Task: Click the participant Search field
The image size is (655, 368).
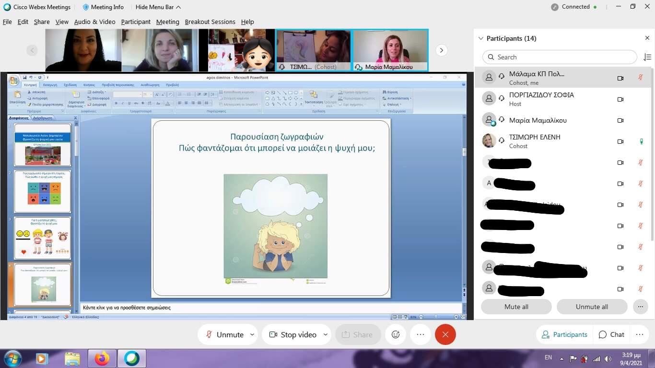Action: [560, 57]
